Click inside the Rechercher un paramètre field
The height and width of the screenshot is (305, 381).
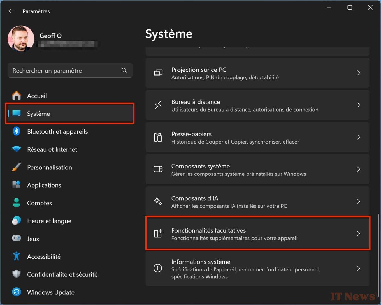coord(56,70)
